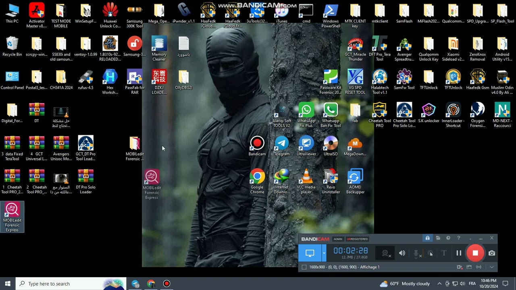Launch SamFw Tool desktop icon
Screen dimensions: 516x290
(404, 80)
